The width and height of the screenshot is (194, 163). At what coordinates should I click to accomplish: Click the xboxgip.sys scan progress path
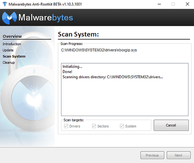point(99,50)
